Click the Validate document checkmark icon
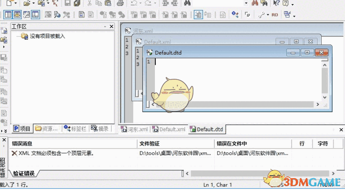The width and height of the screenshot is (345, 190). tap(81, 15)
